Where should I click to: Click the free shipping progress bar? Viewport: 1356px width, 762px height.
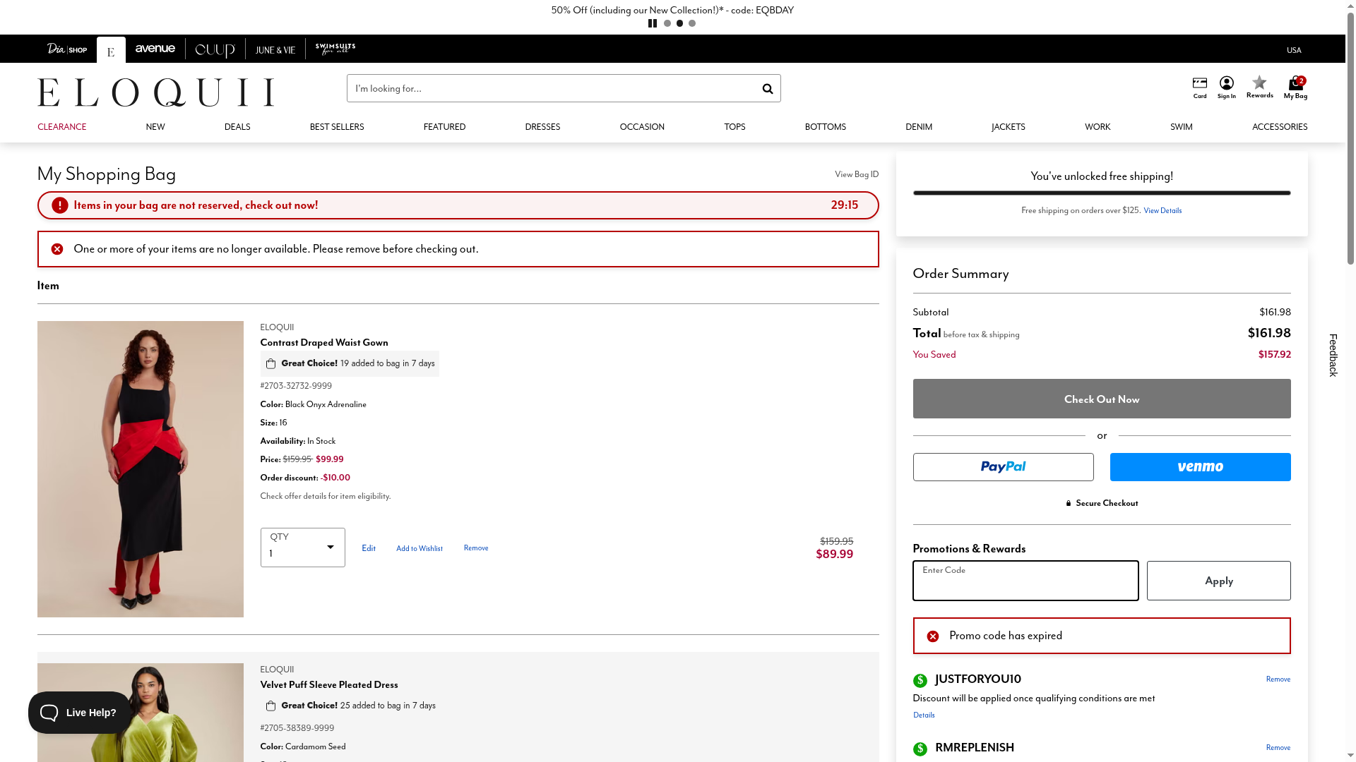[1101, 193]
